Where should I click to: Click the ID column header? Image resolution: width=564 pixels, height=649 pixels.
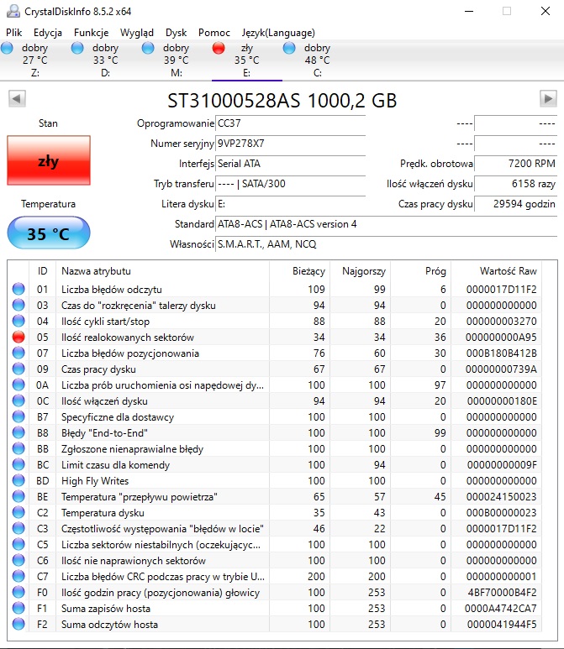point(42,271)
